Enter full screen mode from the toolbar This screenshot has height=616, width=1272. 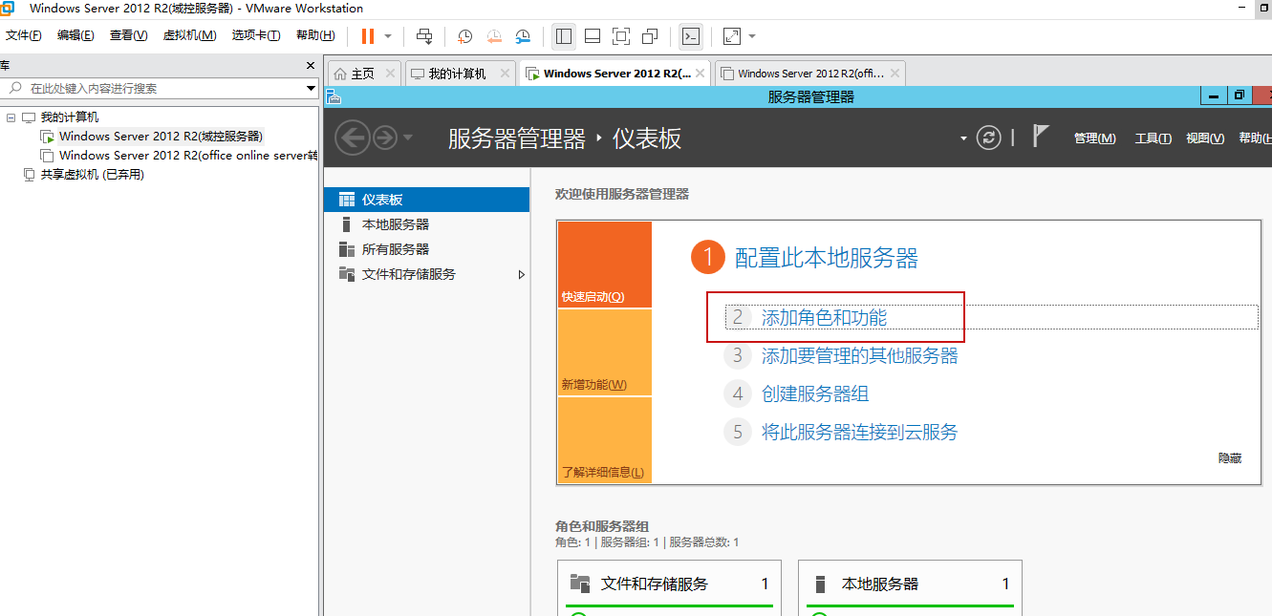621,36
